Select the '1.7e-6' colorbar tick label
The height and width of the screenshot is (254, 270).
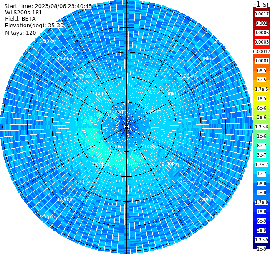(x=262, y=127)
